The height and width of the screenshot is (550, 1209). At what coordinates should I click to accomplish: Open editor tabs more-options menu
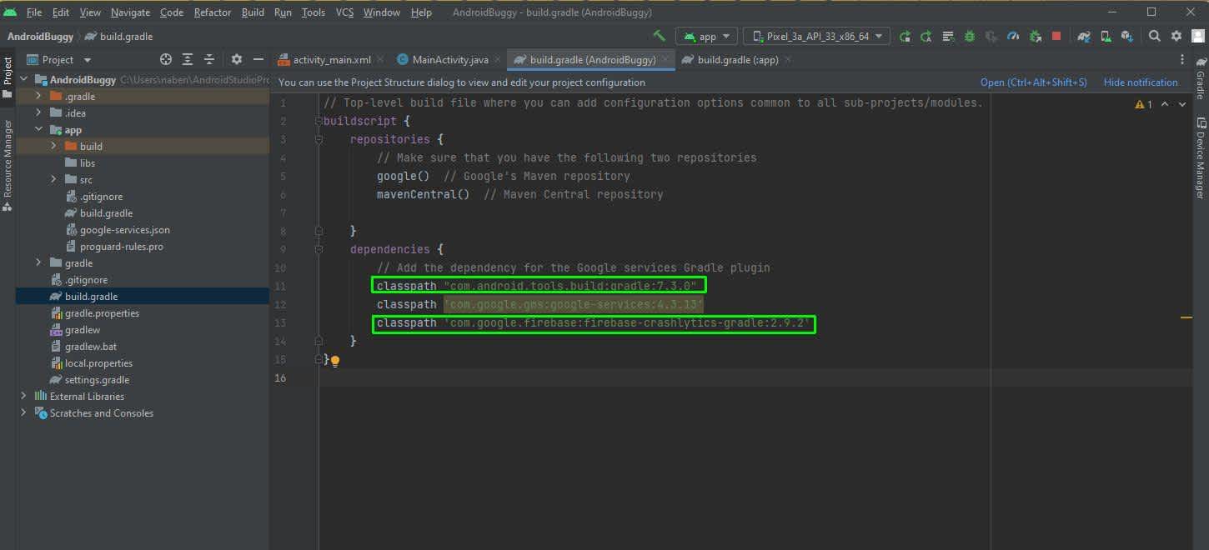(1181, 59)
